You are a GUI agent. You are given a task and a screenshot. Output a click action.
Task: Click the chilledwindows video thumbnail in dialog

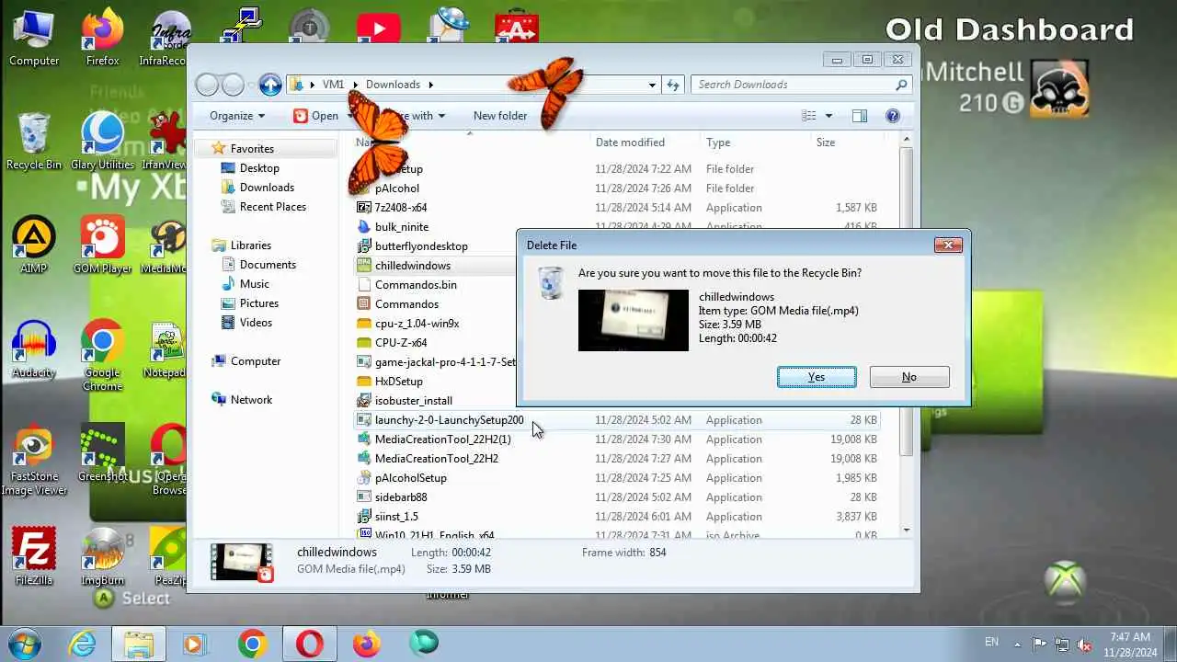[633, 320]
